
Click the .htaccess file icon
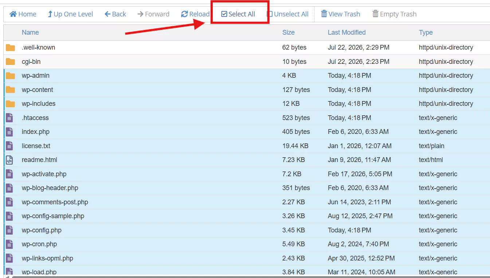pos(9,118)
